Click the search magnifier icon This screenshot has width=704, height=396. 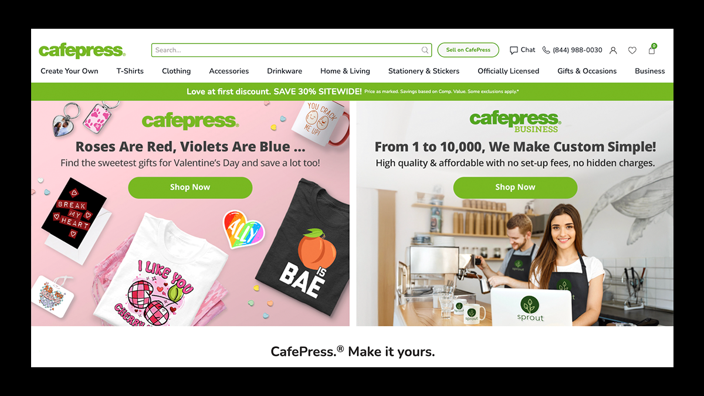(x=425, y=50)
